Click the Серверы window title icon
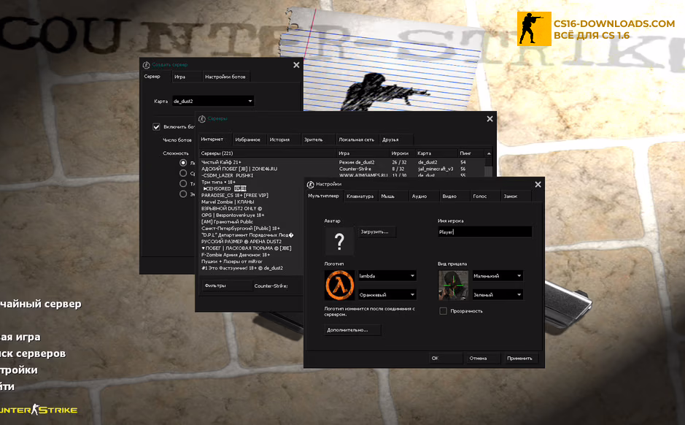685x425 pixels. 202,119
